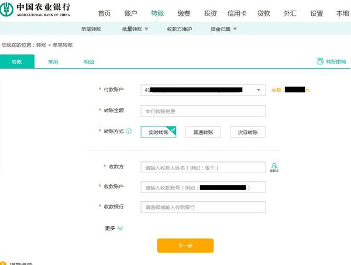Select 实时转账 transfer mode
Image resolution: width=351 pixels, height=265 pixels.
[159, 132]
